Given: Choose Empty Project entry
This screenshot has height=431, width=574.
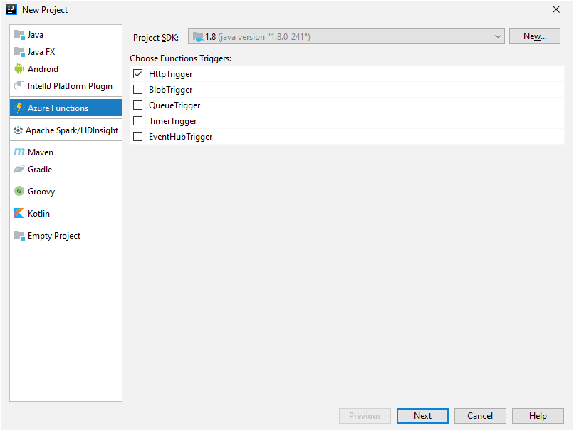Looking at the screenshot, I should pyautogui.click(x=66, y=235).
